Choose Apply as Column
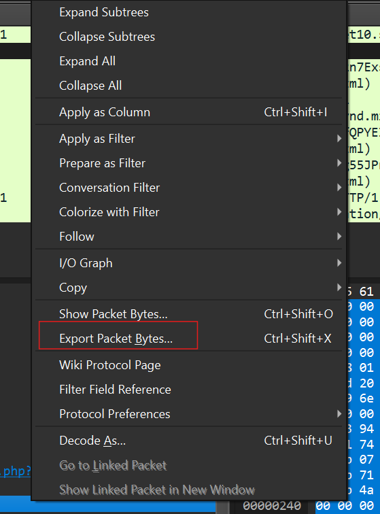The width and height of the screenshot is (380, 514). 188,112
